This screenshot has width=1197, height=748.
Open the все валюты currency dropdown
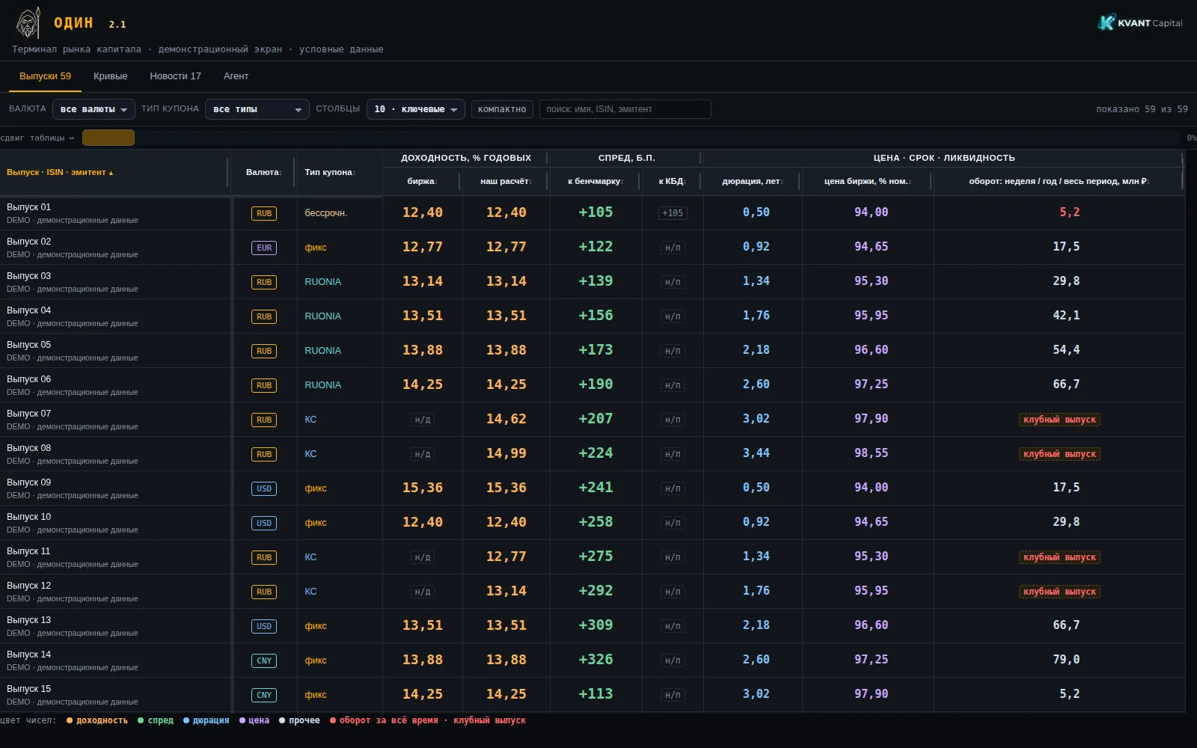coord(94,109)
